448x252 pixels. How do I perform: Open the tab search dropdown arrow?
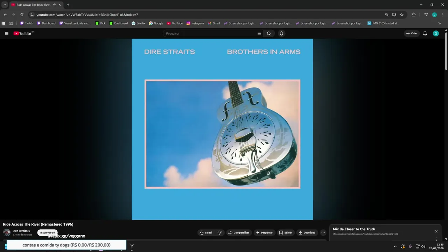point(5,5)
